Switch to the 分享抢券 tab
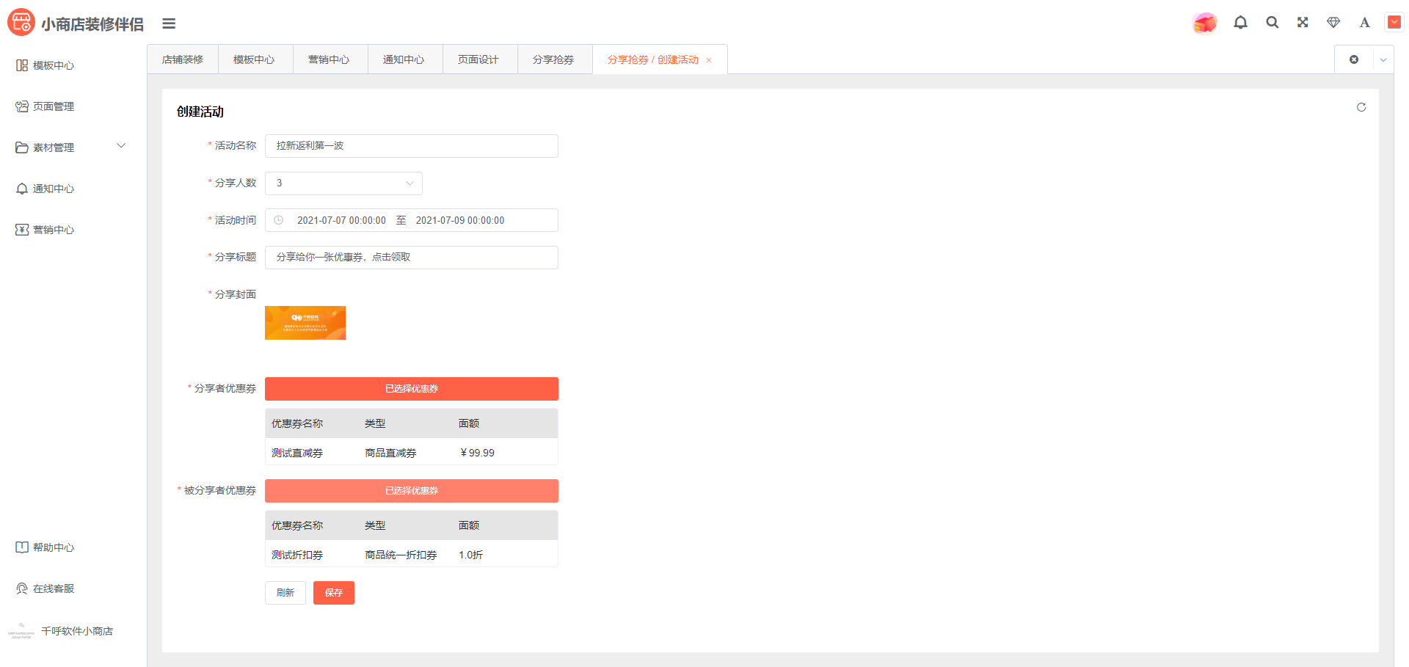This screenshot has height=667, width=1409. [x=553, y=59]
